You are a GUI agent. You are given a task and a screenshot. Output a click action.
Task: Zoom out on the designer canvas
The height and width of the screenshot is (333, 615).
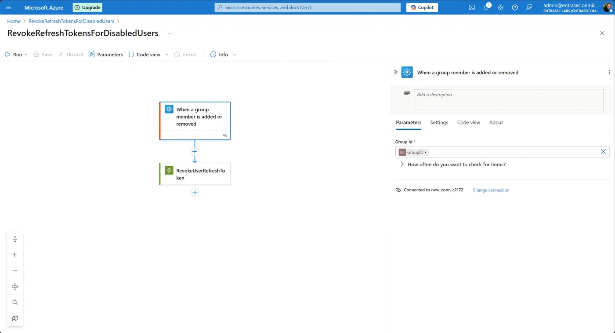point(15,271)
